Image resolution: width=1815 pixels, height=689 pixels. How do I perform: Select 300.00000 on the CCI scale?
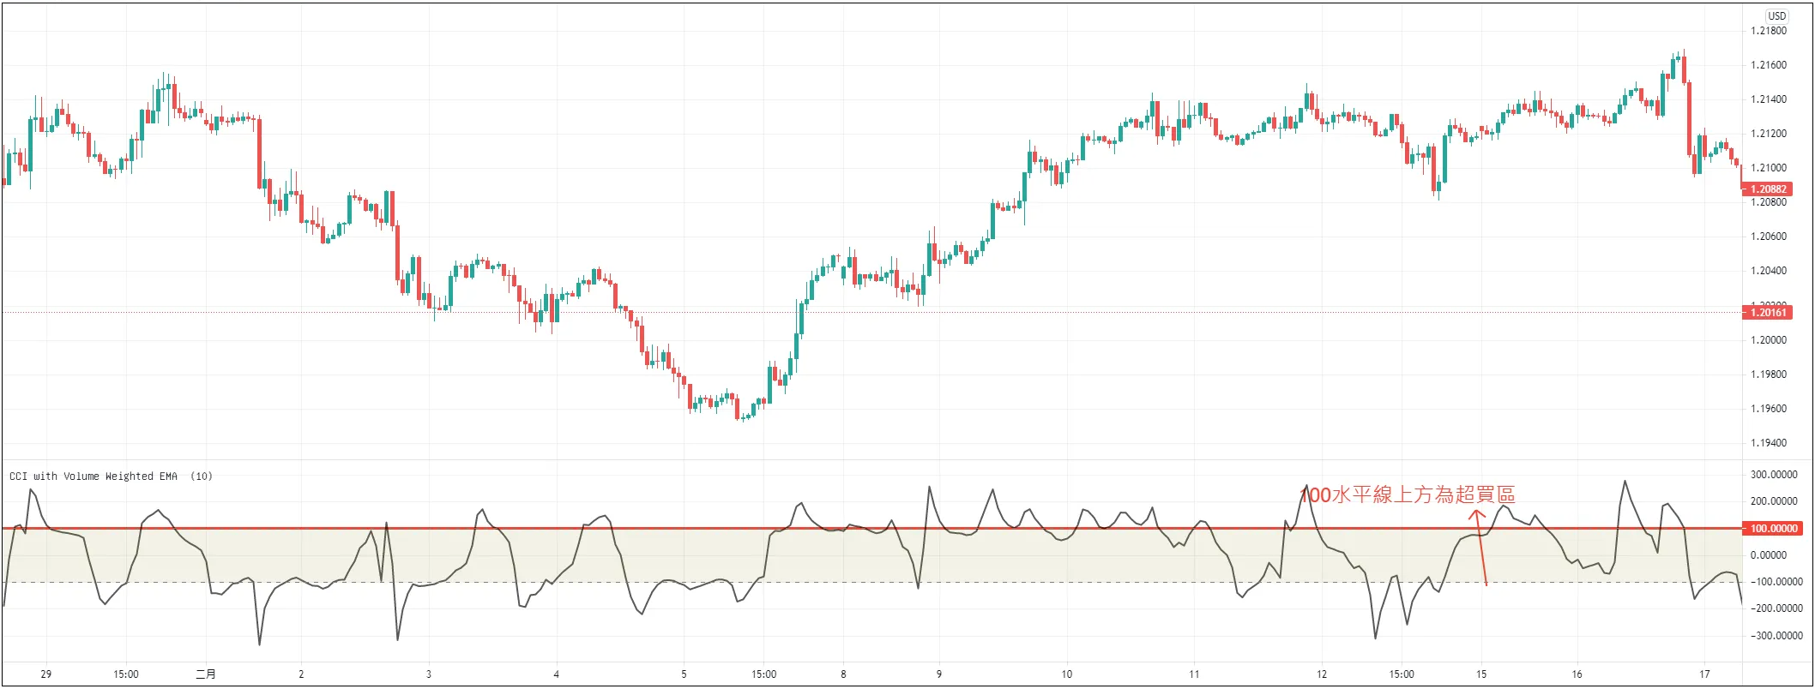[1773, 475]
